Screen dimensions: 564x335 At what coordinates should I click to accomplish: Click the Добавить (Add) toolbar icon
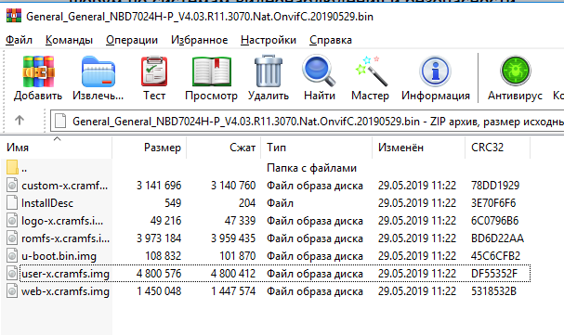point(38,71)
